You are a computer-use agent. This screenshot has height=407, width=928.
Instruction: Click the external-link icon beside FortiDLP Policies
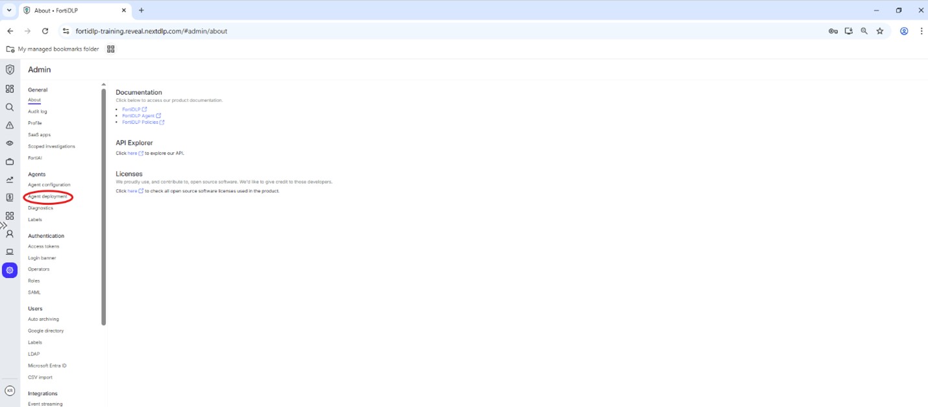pyautogui.click(x=162, y=122)
